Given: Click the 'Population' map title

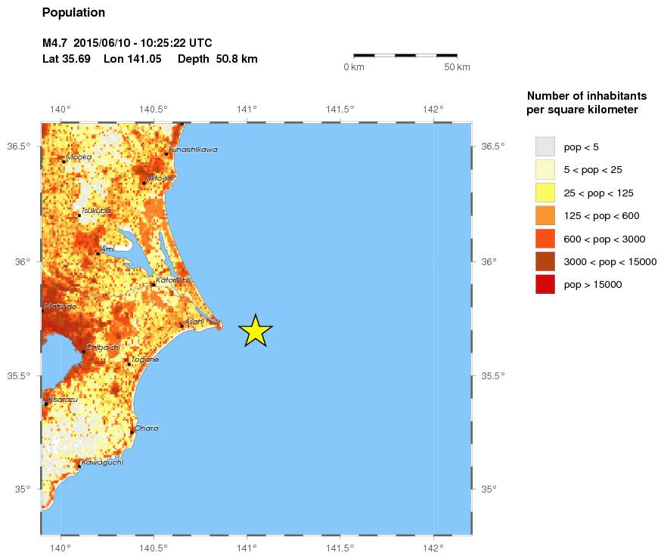Looking at the screenshot, I should pos(73,13).
